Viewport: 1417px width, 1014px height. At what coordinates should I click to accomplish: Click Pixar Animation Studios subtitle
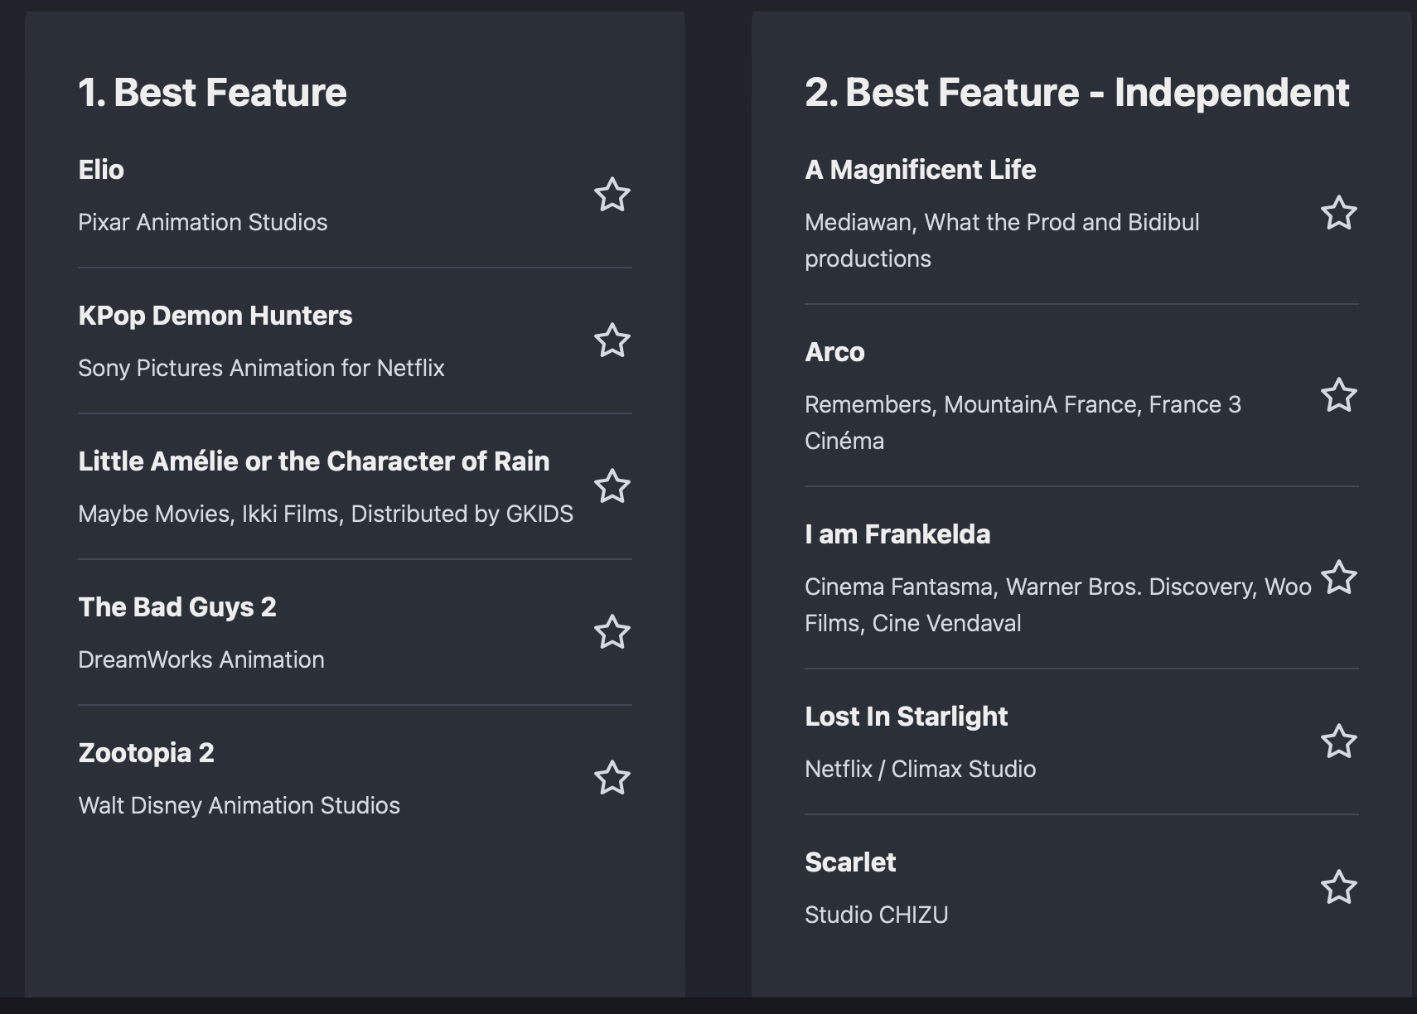click(x=202, y=222)
